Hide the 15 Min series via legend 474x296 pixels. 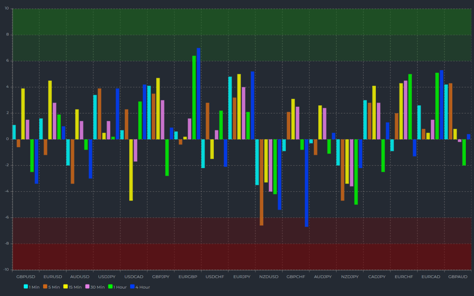pyautogui.click(x=73, y=287)
